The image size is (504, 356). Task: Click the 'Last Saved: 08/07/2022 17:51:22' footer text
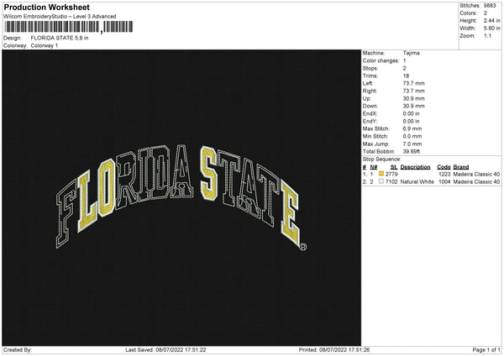pyautogui.click(x=165, y=350)
